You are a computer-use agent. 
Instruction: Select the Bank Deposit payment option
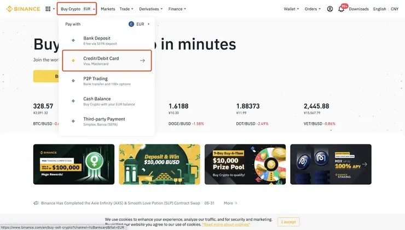point(107,41)
